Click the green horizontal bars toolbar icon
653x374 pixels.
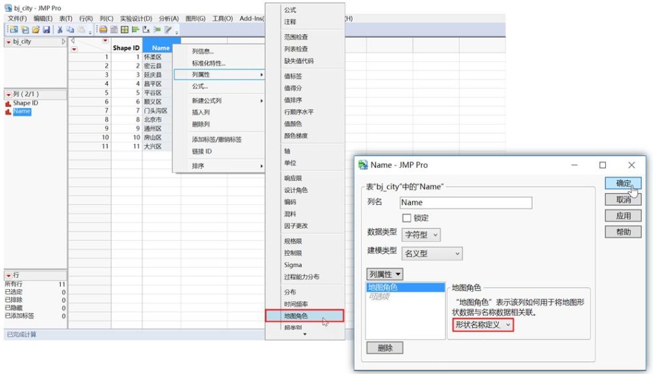pos(135,29)
